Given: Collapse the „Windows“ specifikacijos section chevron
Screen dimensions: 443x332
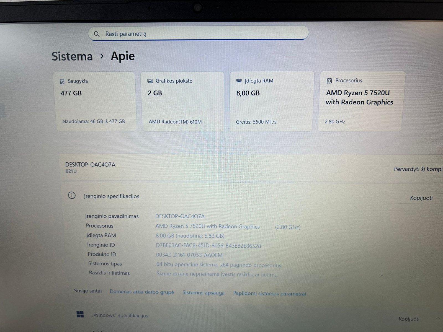Looking at the screenshot, I should click(x=438, y=318).
